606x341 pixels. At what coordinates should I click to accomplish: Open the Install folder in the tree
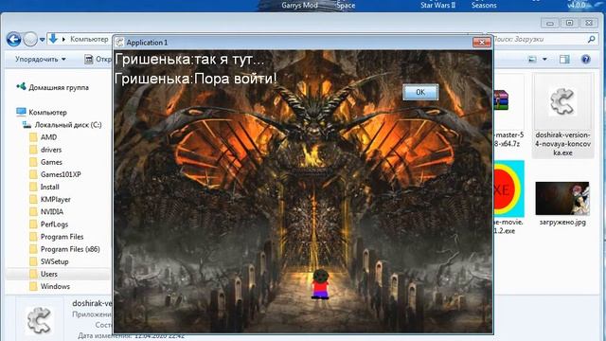(50, 187)
